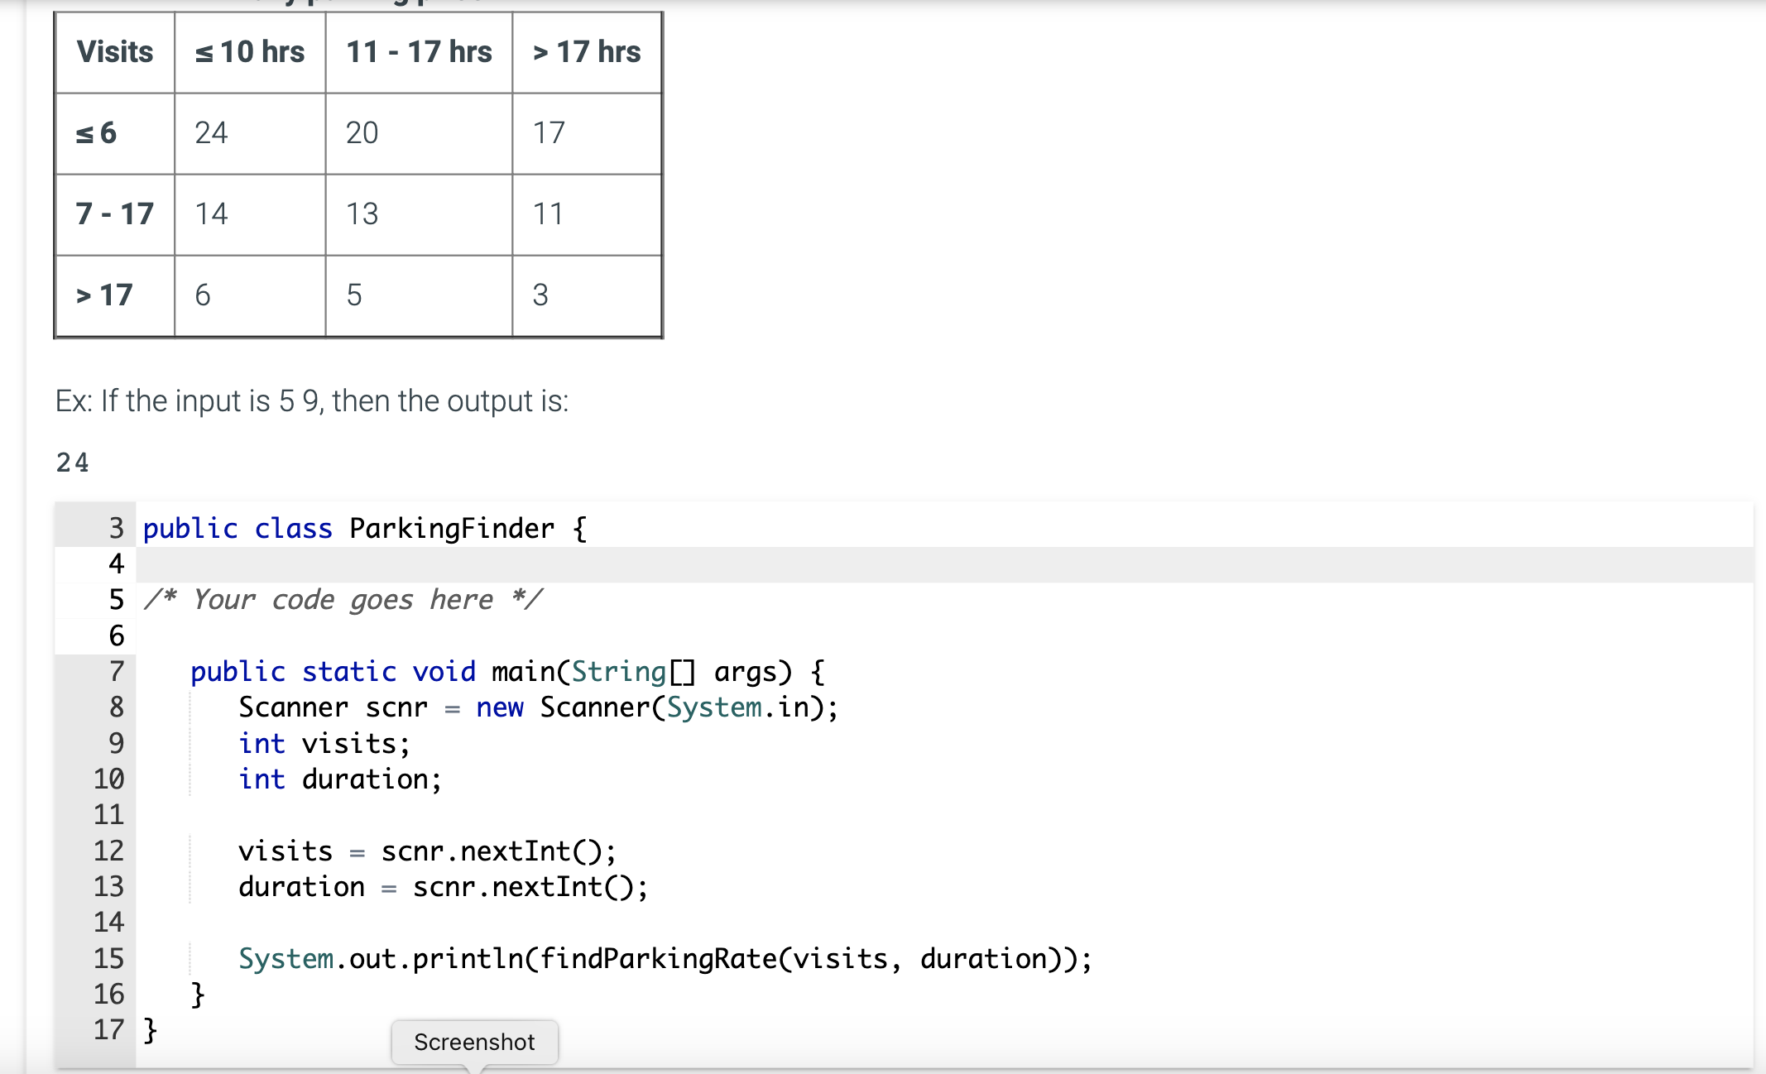The width and height of the screenshot is (1766, 1074).
Task: Click the '> 17' row header
Action: point(115,295)
